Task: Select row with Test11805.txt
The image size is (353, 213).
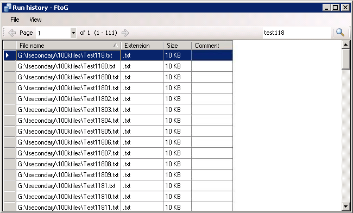Action: click(118, 131)
